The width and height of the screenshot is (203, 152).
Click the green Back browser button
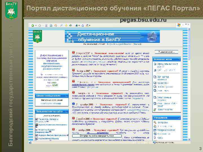click(x=32, y=25)
